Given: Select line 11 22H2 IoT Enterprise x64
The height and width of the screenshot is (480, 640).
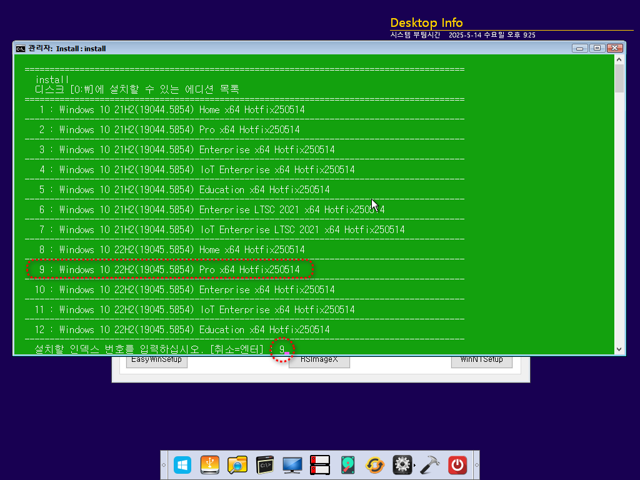Looking at the screenshot, I should coord(195,310).
